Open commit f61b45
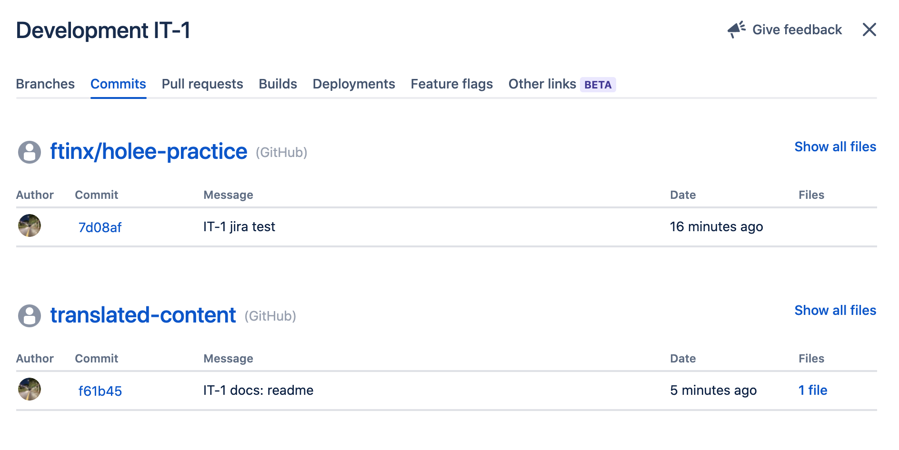 100,391
